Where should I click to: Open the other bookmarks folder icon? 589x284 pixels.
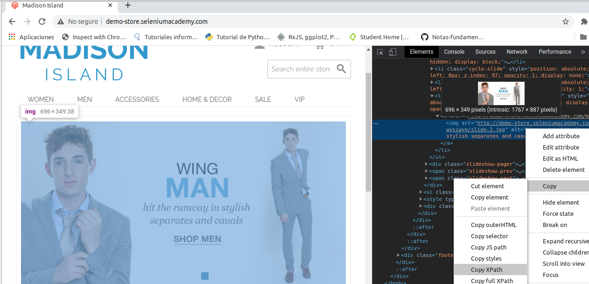[583, 37]
